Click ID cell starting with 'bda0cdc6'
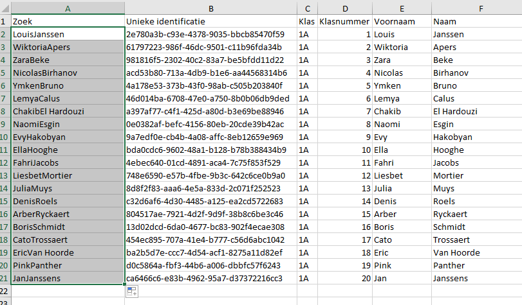522x305 pixels. (210, 150)
